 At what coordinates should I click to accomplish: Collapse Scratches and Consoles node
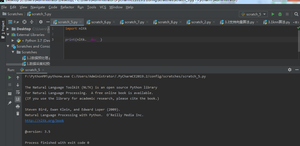click(x=8, y=46)
